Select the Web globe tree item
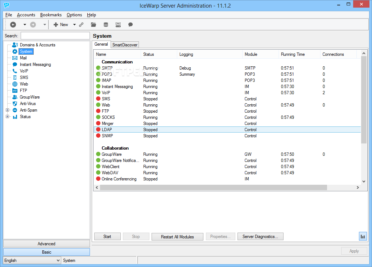 [x=24, y=84]
